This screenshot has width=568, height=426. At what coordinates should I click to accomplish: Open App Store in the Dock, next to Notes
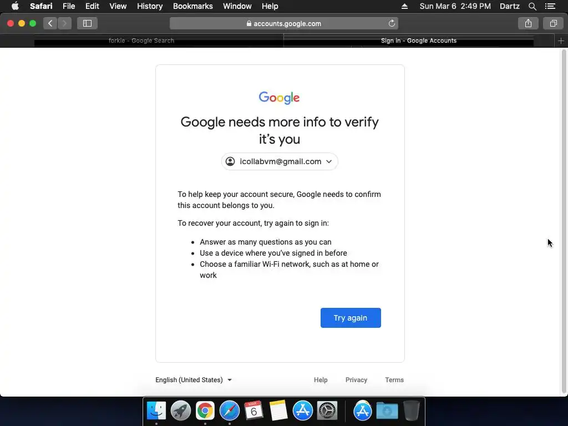303,410
